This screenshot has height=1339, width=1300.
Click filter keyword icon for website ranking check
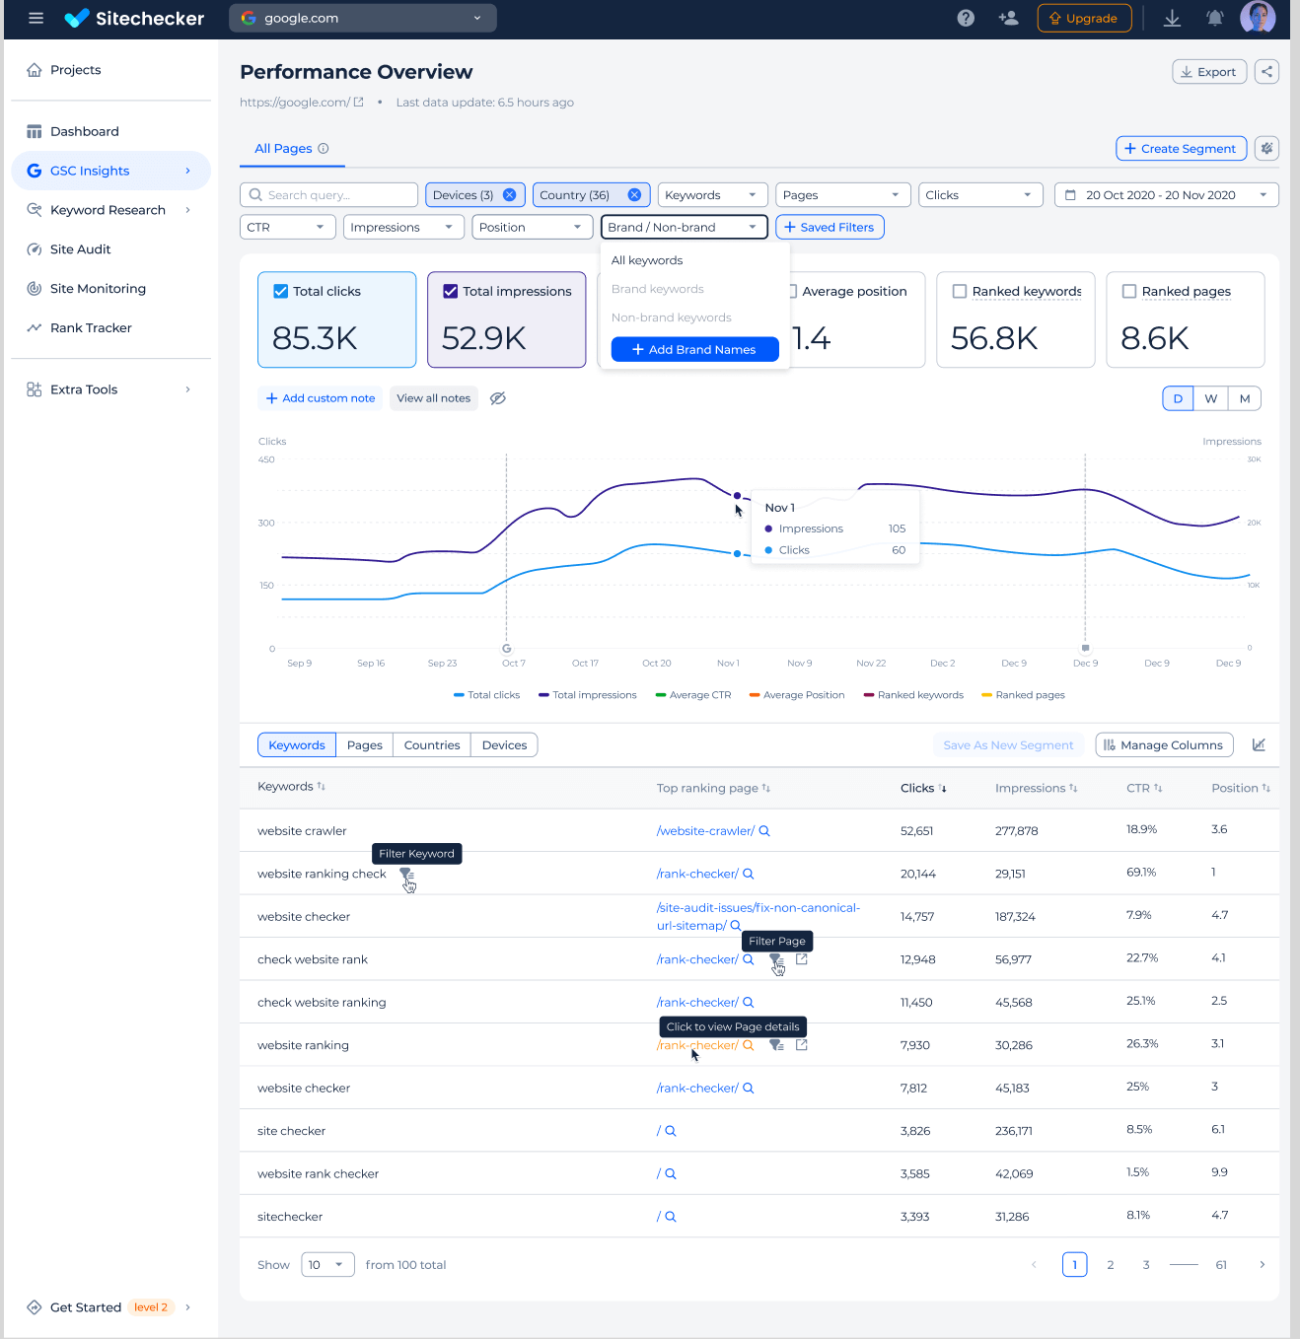(406, 875)
